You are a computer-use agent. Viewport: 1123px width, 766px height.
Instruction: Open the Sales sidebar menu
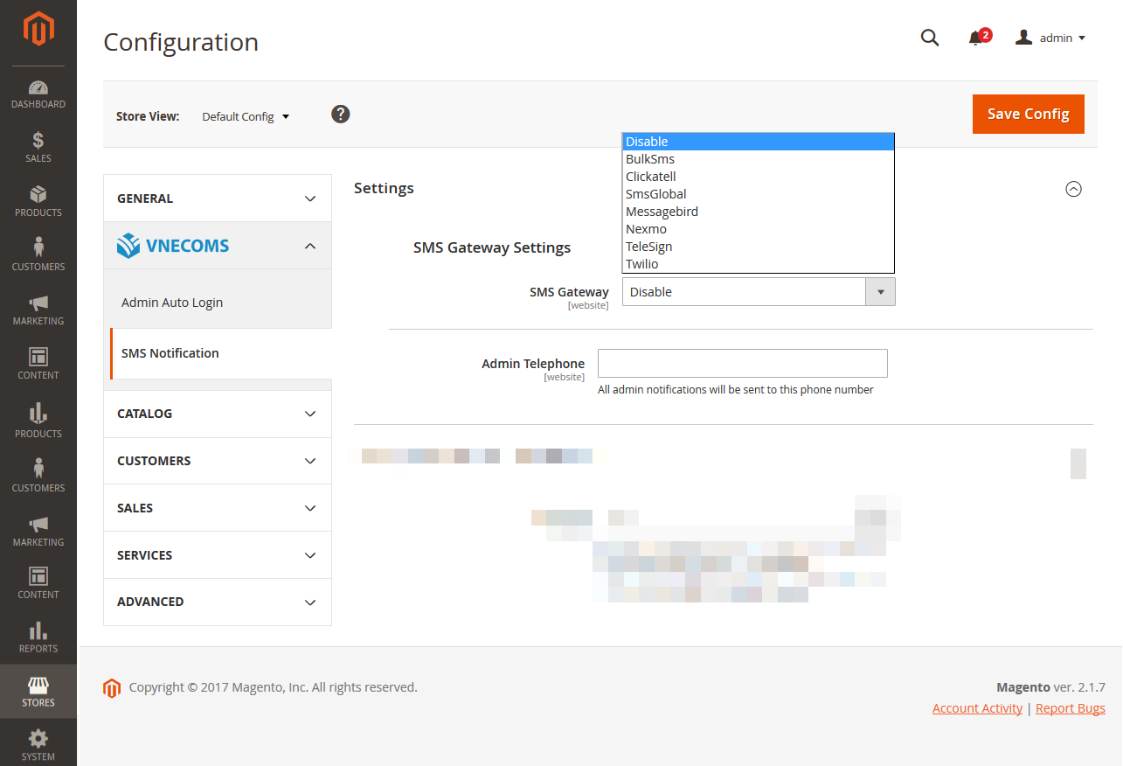(x=38, y=147)
